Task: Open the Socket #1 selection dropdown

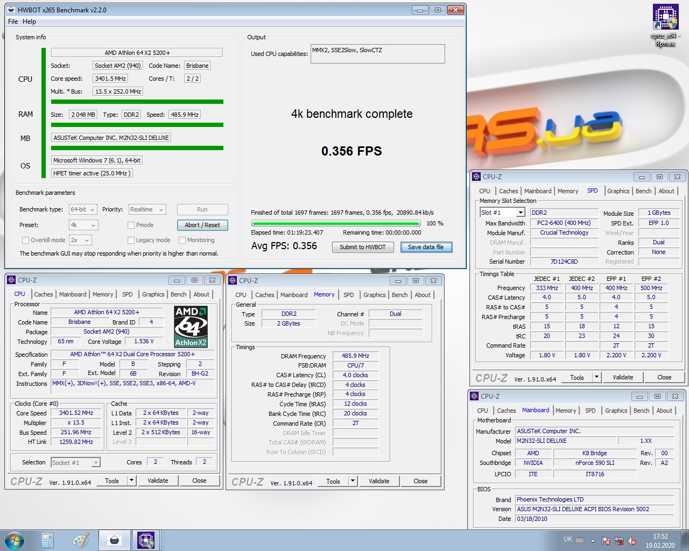Action: (x=75, y=462)
